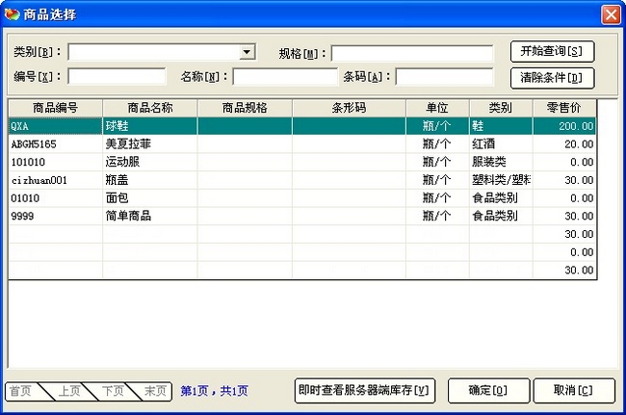The width and height of the screenshot is (626, 415).
Task: Switch to 下页 next page tab
Action: point(112,391)
